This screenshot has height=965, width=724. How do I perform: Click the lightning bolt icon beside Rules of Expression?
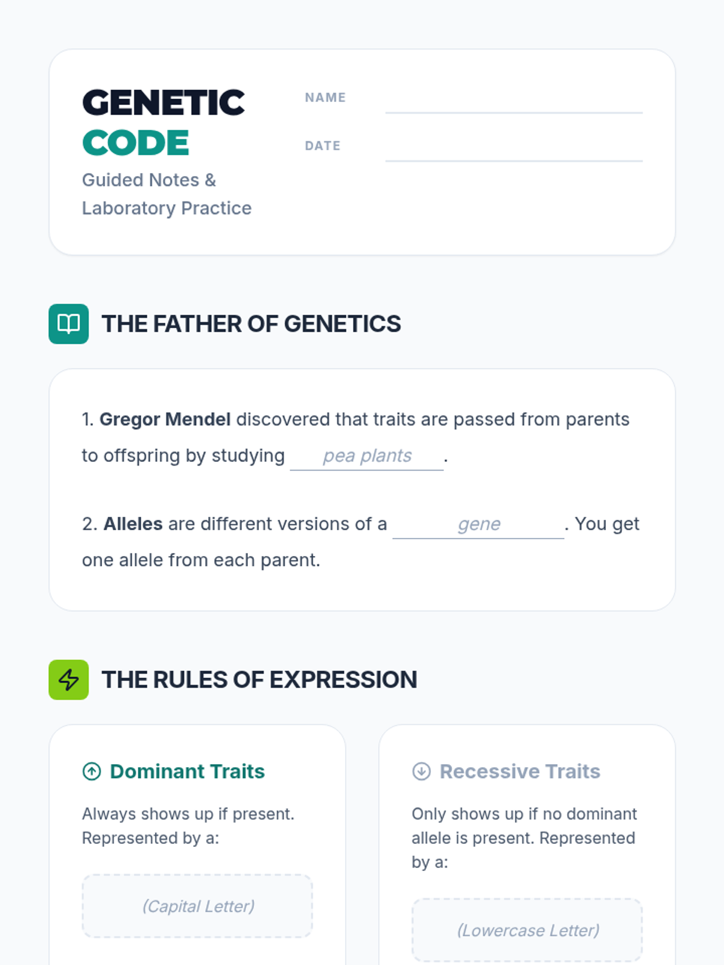68,680
